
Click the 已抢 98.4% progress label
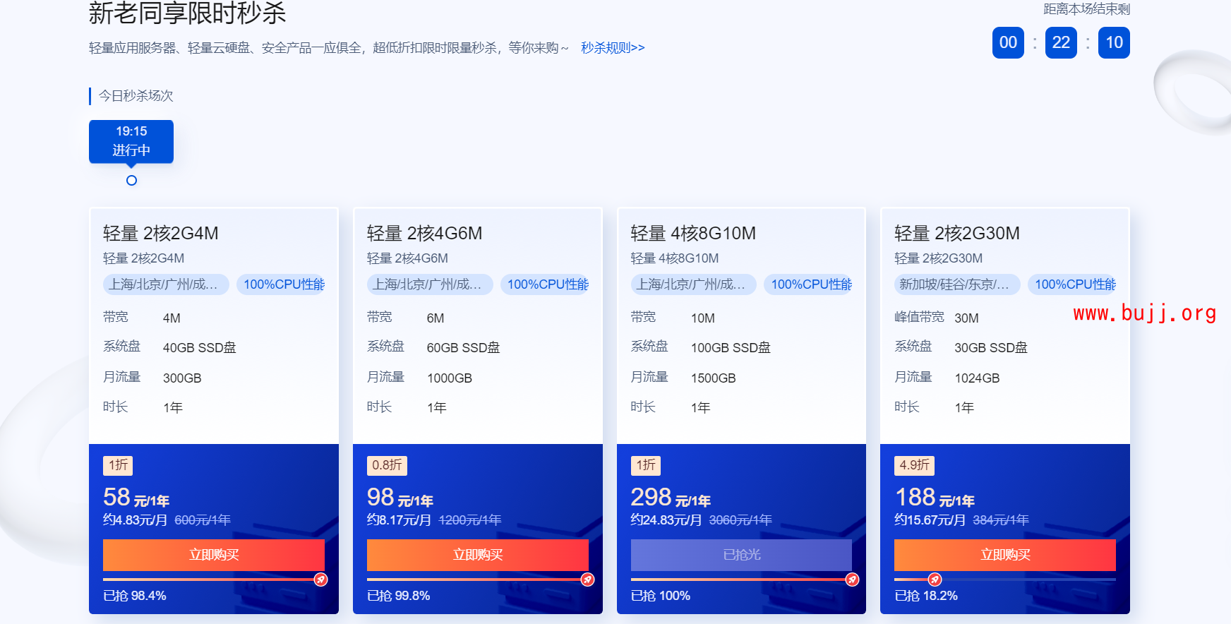pos(135,596)
